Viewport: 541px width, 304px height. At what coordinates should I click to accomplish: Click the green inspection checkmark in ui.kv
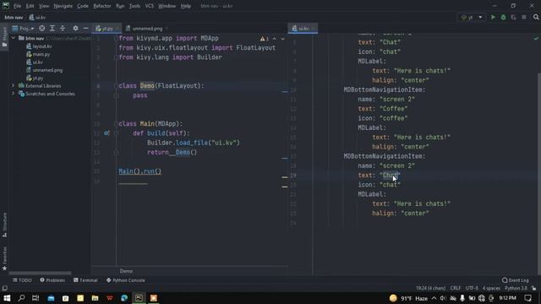[x=536, y=39]
